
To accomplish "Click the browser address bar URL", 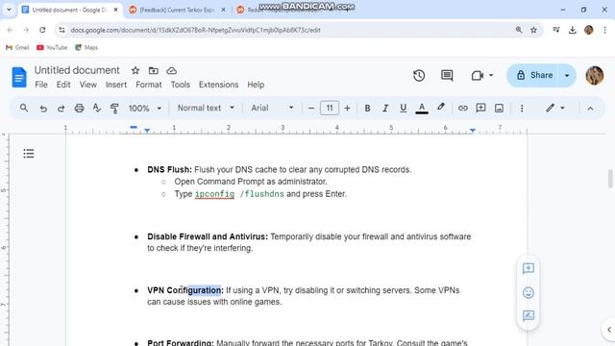I will point(195,30).
